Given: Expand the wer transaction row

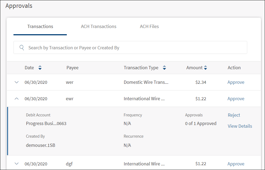Looking at the screenshot, I should tap(17, 82).
